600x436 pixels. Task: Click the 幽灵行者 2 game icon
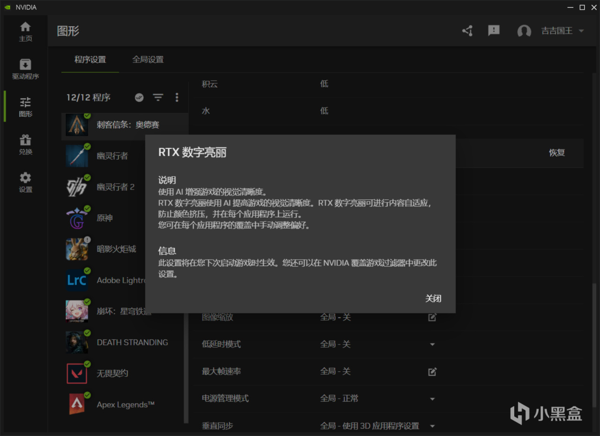coord(77,187)
